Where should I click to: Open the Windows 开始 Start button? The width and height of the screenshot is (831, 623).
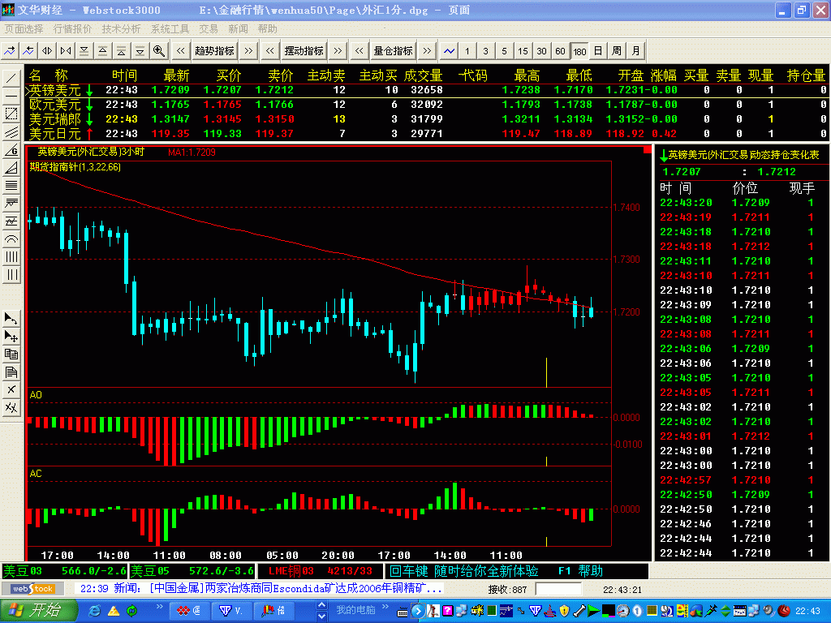(x=37, y=610)
